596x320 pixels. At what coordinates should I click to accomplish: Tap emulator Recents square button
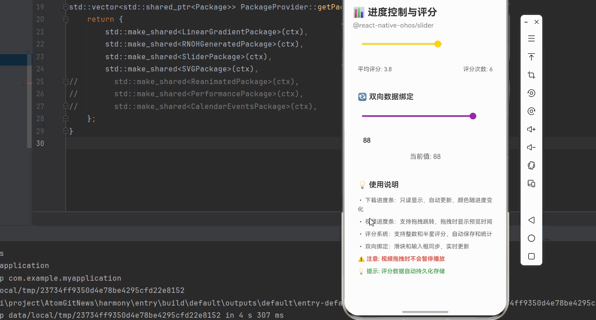click(531, 256)
